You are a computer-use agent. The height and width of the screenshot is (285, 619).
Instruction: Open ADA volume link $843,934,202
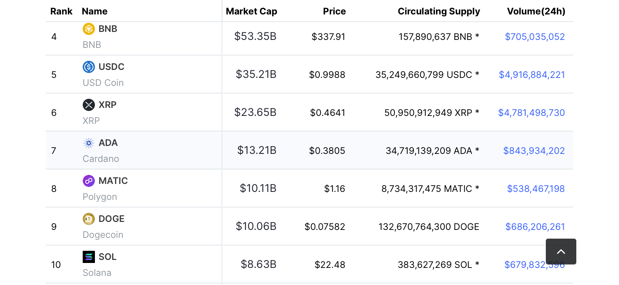(x=534, y=151)
